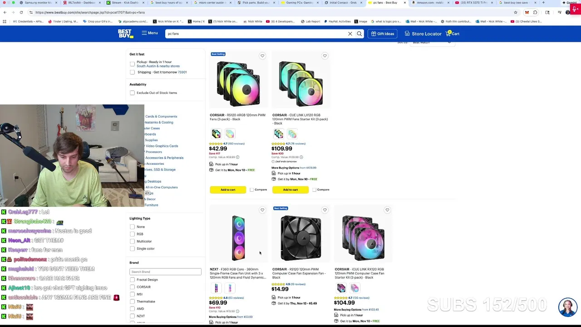Tick Compare for the $109.99 Corsair fans

pyautogui.click(x=314, y=190)
